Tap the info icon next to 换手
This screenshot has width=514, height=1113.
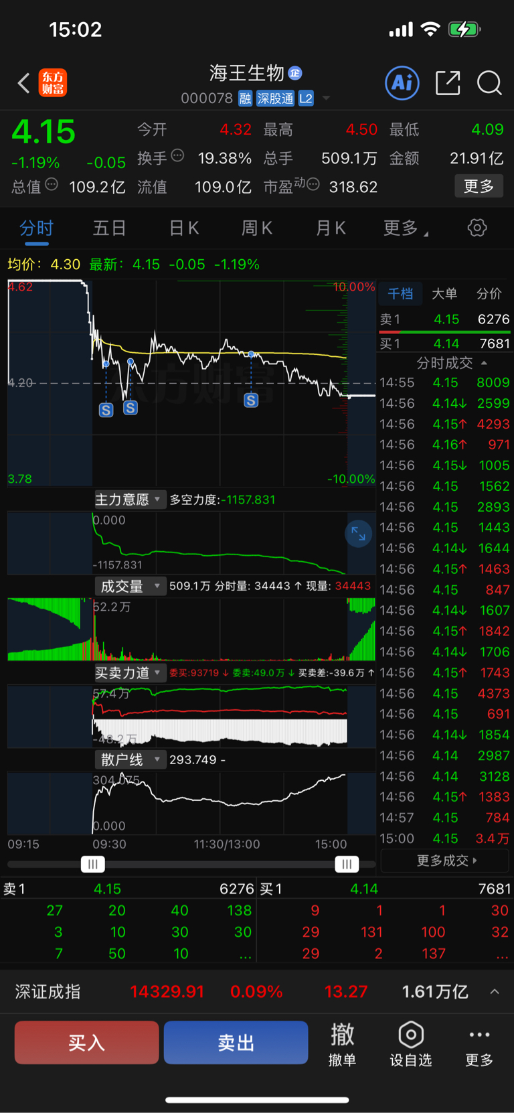[177, 155]
